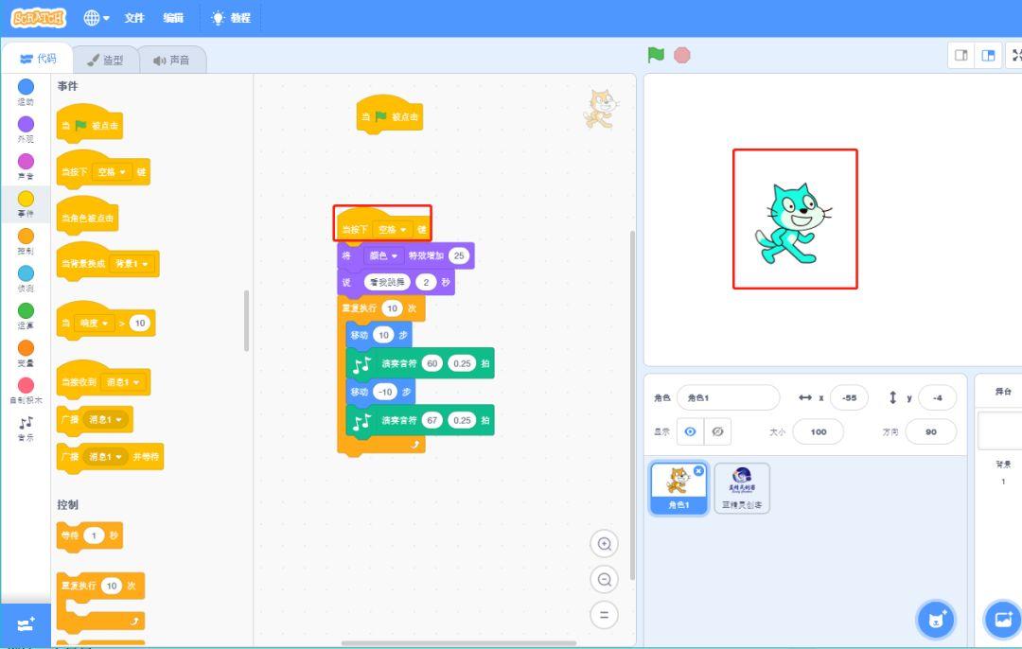Open the 编辑 (Edit) menu
The width and height of the screenshot is (1022, 649).
pos(173,18)
